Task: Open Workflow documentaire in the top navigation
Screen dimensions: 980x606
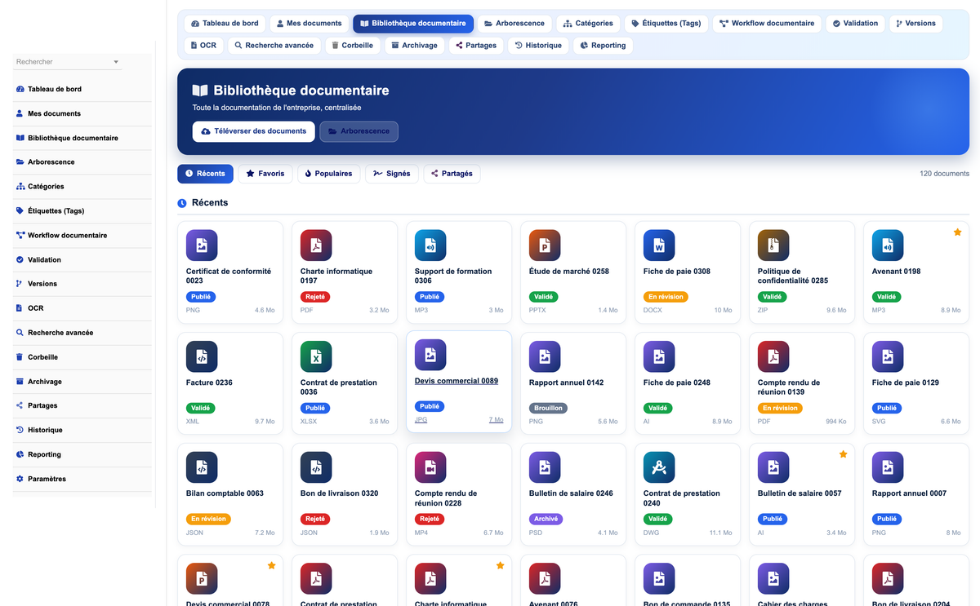Action: coord(767,24)
